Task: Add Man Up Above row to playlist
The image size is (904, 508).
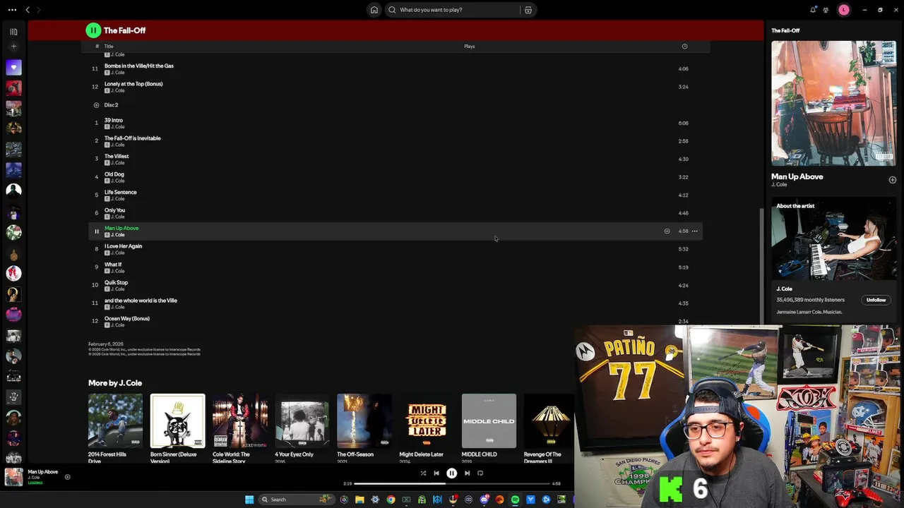Action: 667,231
